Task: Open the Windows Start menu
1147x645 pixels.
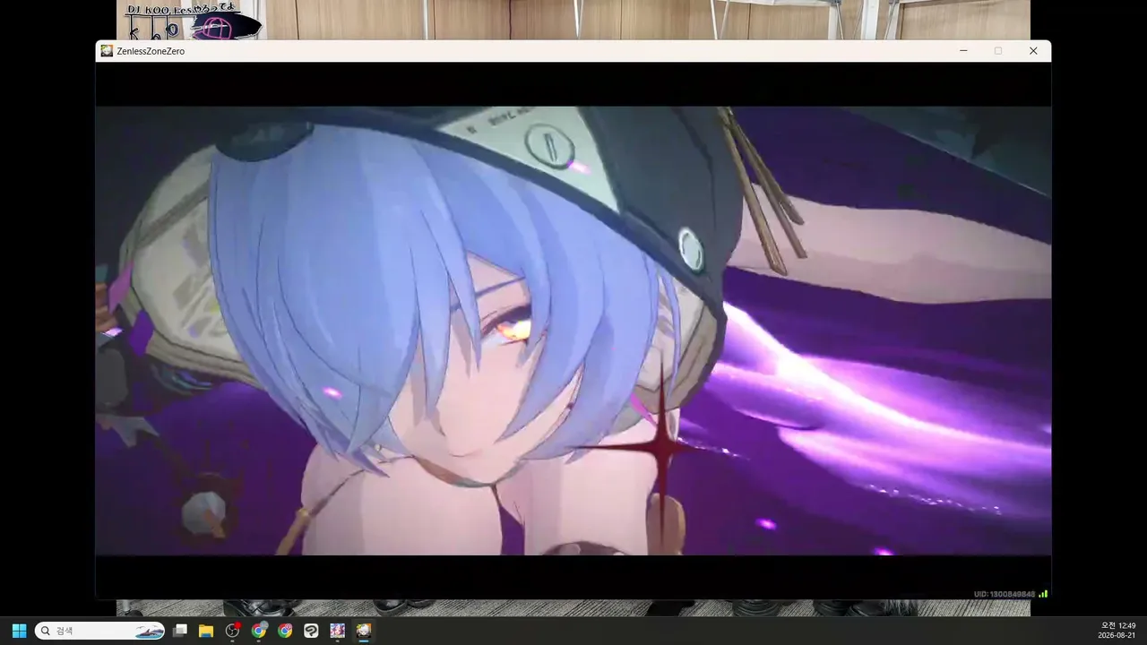Action: [x=19, y=631]
